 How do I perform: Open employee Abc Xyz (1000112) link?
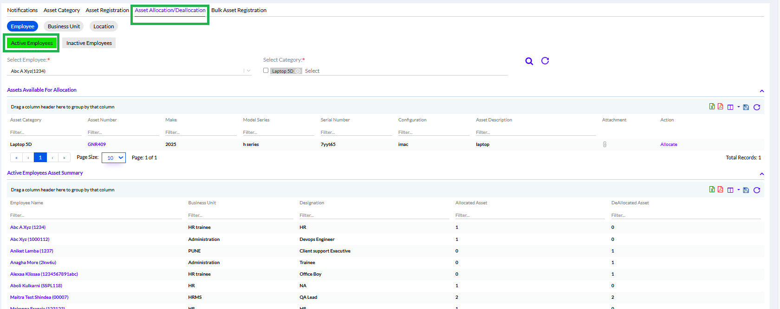coord(30,240)
